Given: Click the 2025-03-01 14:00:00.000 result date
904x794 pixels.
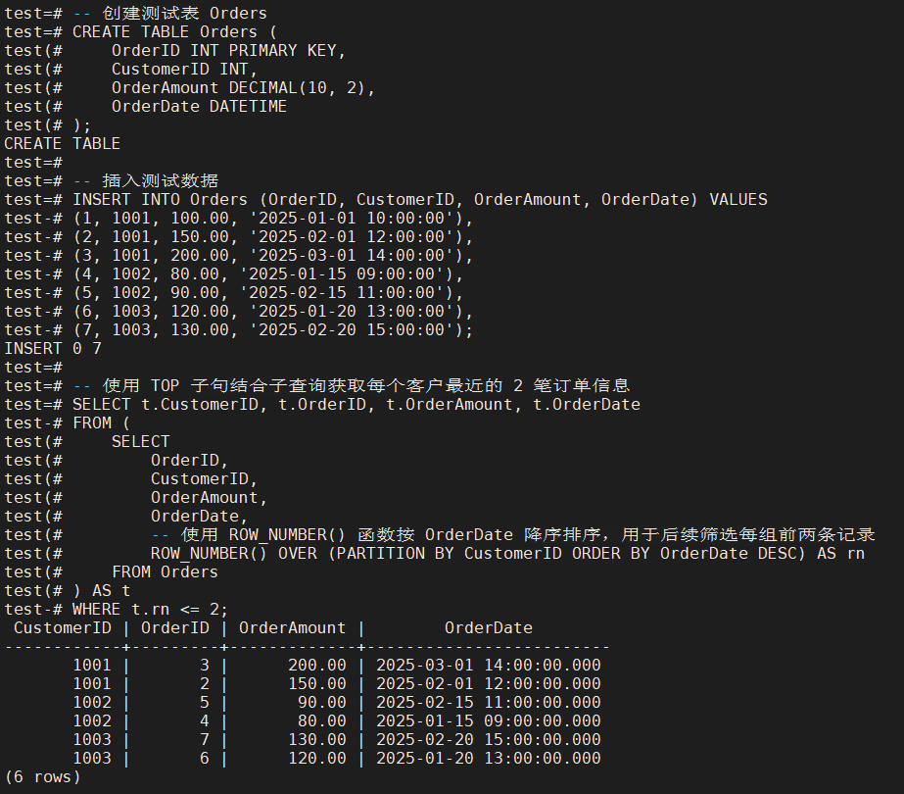Looking at the screenshot, I should point(488,665).
